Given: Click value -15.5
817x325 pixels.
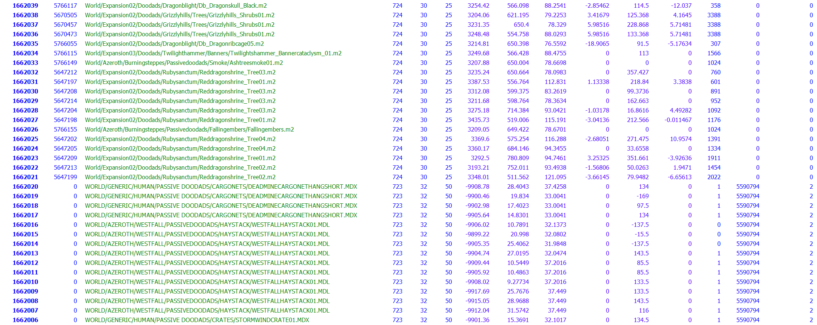Looking at the screenshot, I should tap(642, 234).
